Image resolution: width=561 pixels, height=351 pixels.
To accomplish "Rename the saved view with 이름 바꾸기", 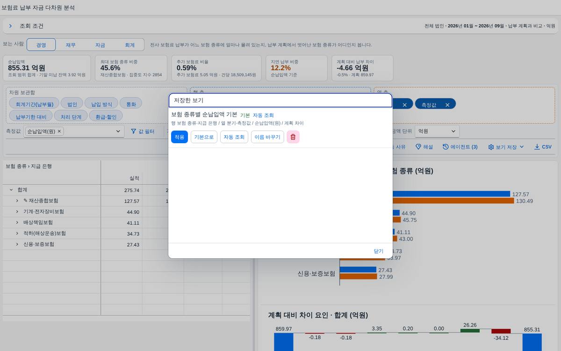I will coord(267,137).
